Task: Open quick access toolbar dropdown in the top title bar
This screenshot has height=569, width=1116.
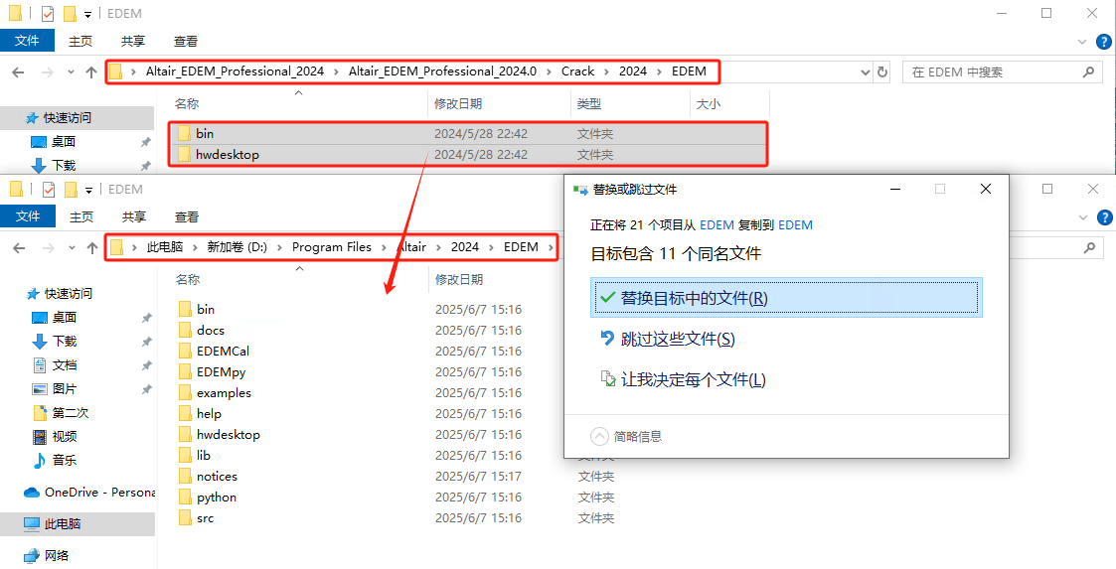Action: [87, 14]
